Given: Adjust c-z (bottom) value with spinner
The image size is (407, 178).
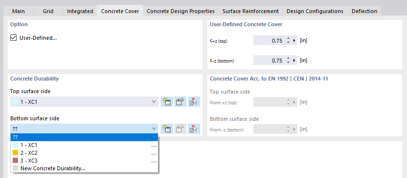Looking at the screenshot, I should coord(288,60).
